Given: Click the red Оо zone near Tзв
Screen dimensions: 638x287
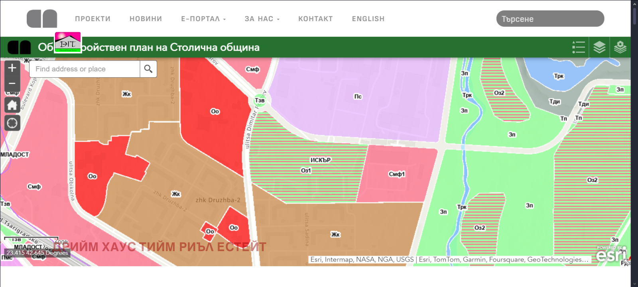Looking at the screenshot, I should [215, 112].
